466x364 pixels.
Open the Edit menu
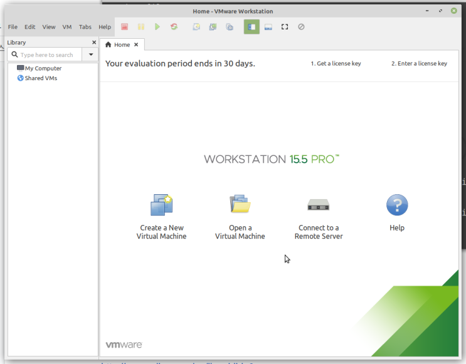point(29,27)
